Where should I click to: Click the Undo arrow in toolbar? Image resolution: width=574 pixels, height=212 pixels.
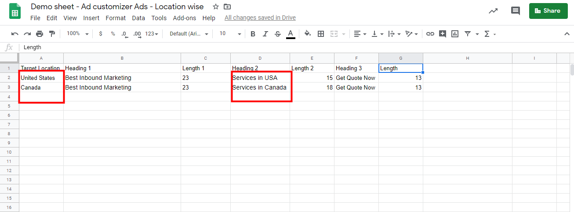[15, 34]
